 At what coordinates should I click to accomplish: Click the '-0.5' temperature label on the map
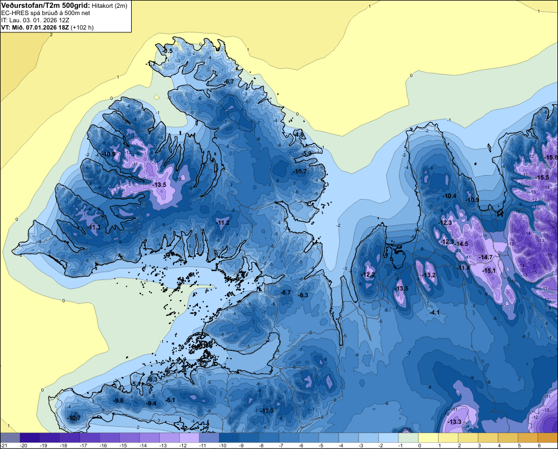167,51
